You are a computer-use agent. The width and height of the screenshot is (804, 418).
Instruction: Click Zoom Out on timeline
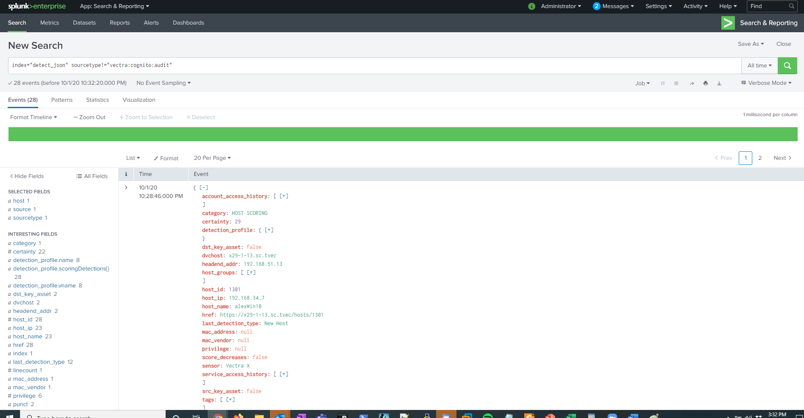tap(89, 117)
